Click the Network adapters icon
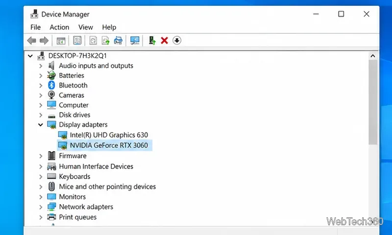The image size is (392, 235). [51, 207]
